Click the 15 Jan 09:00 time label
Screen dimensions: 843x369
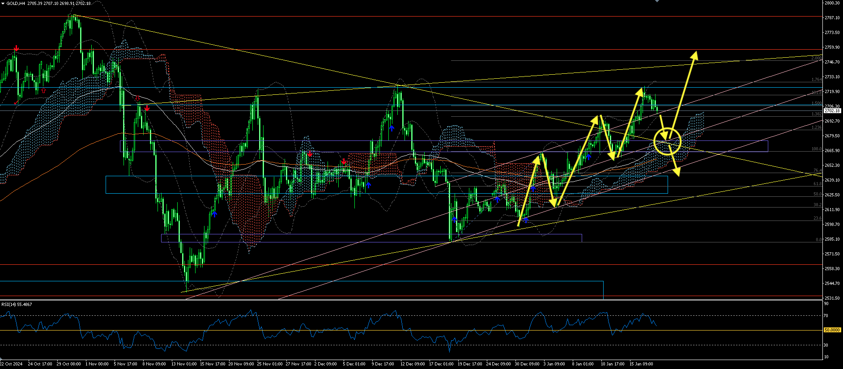point(642,364)
